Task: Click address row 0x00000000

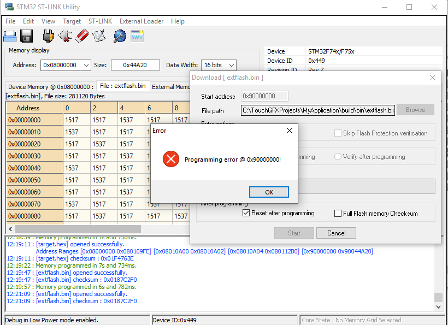Action: pyautogui.click(x=34, y=120)
